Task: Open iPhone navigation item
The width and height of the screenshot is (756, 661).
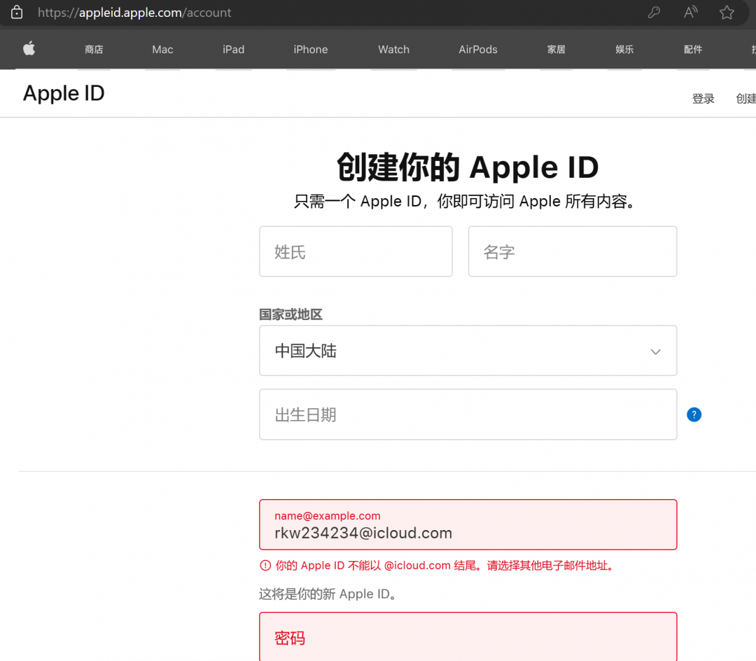Action: click(x=311, y=49)
